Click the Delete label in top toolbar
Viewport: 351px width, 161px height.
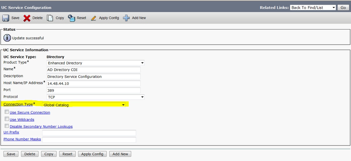[x=37, y=18]
